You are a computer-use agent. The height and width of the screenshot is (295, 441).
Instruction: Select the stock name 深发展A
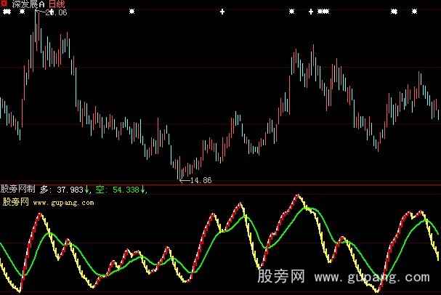(28, 4)
